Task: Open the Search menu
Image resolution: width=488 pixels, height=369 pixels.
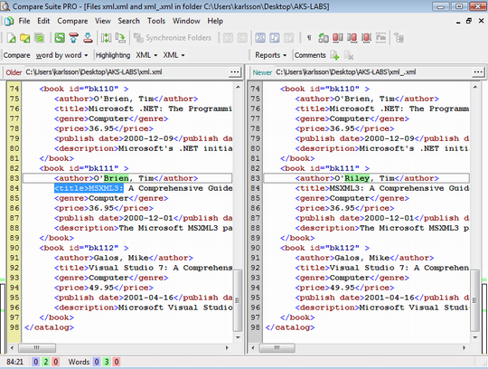Action: (128, 21)
